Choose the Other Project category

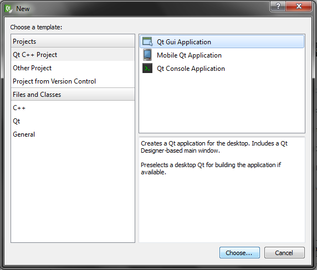point(73,68)
